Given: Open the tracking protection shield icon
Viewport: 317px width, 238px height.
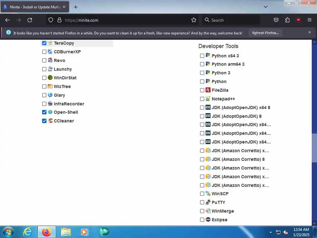Looking at the screenshot, I should coord(51,20).
